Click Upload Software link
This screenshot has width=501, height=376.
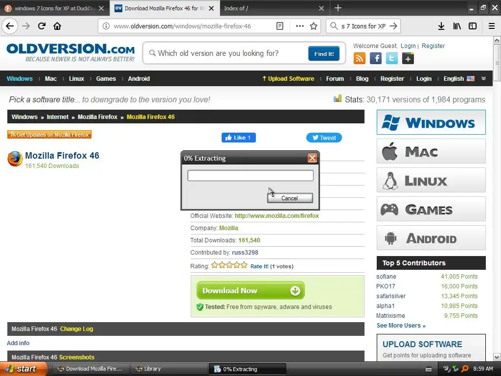288,79
